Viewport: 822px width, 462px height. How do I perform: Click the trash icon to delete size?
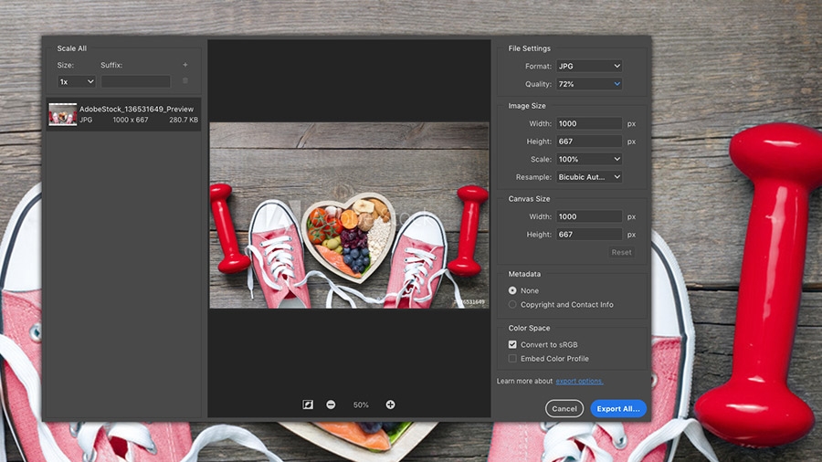(x=185, y=81)
